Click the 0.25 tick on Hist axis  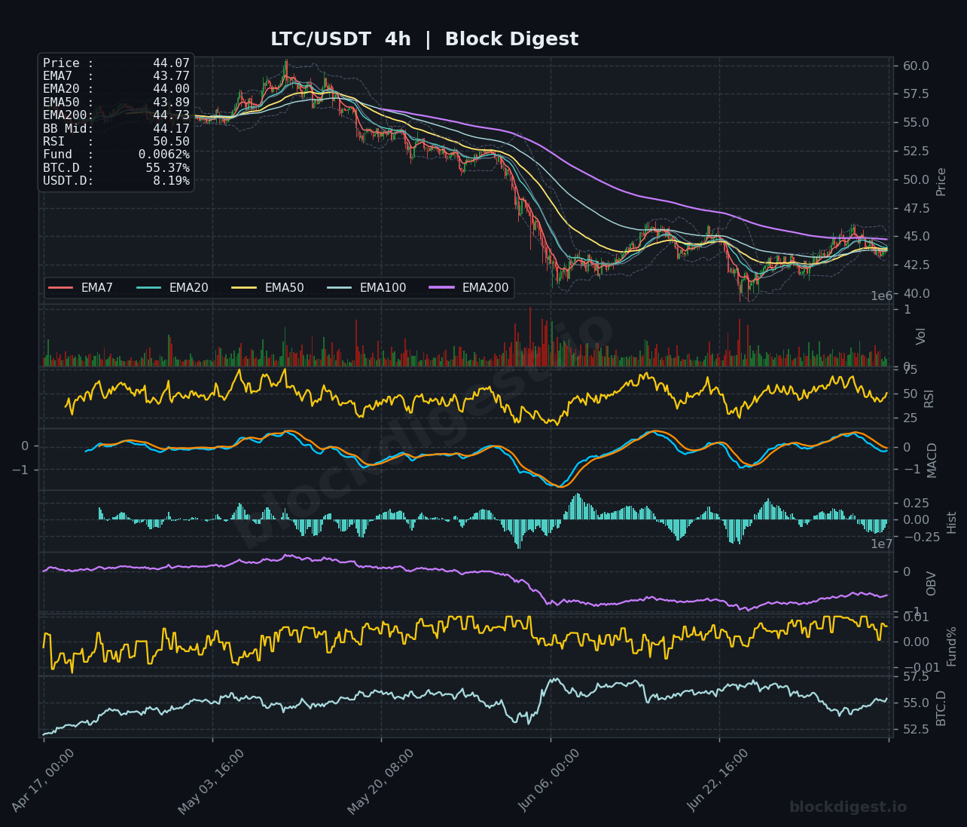coord(915,503)
